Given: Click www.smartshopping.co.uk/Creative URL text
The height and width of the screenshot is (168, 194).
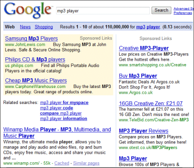Looking at the screenshot, I should (x=153, y=65).
